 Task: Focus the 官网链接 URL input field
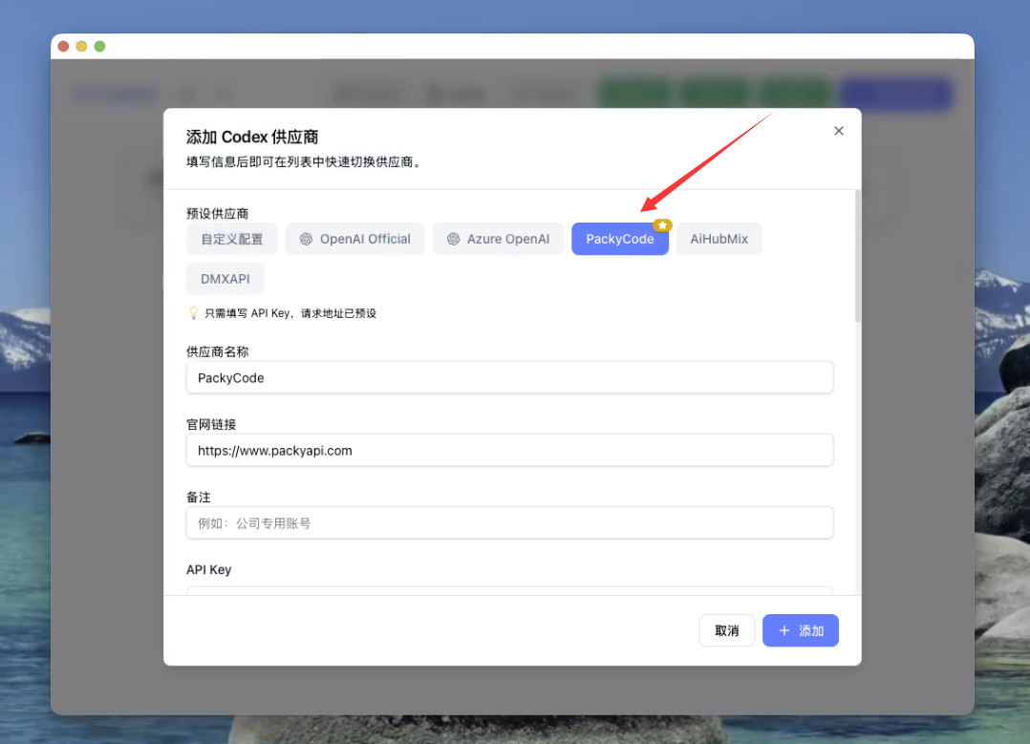509,450
